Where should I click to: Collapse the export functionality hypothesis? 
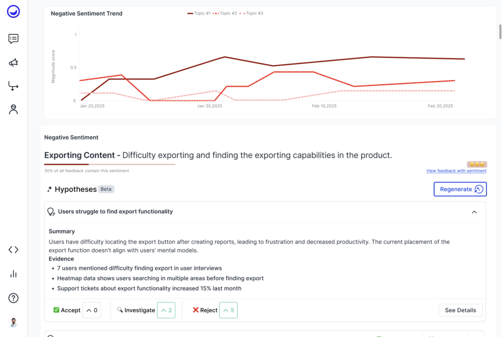point(474,212)
